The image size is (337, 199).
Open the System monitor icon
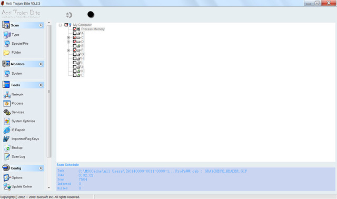(7, 74)
